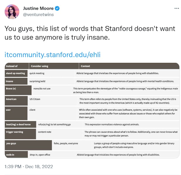Click the @venturetwins handle

38,14
